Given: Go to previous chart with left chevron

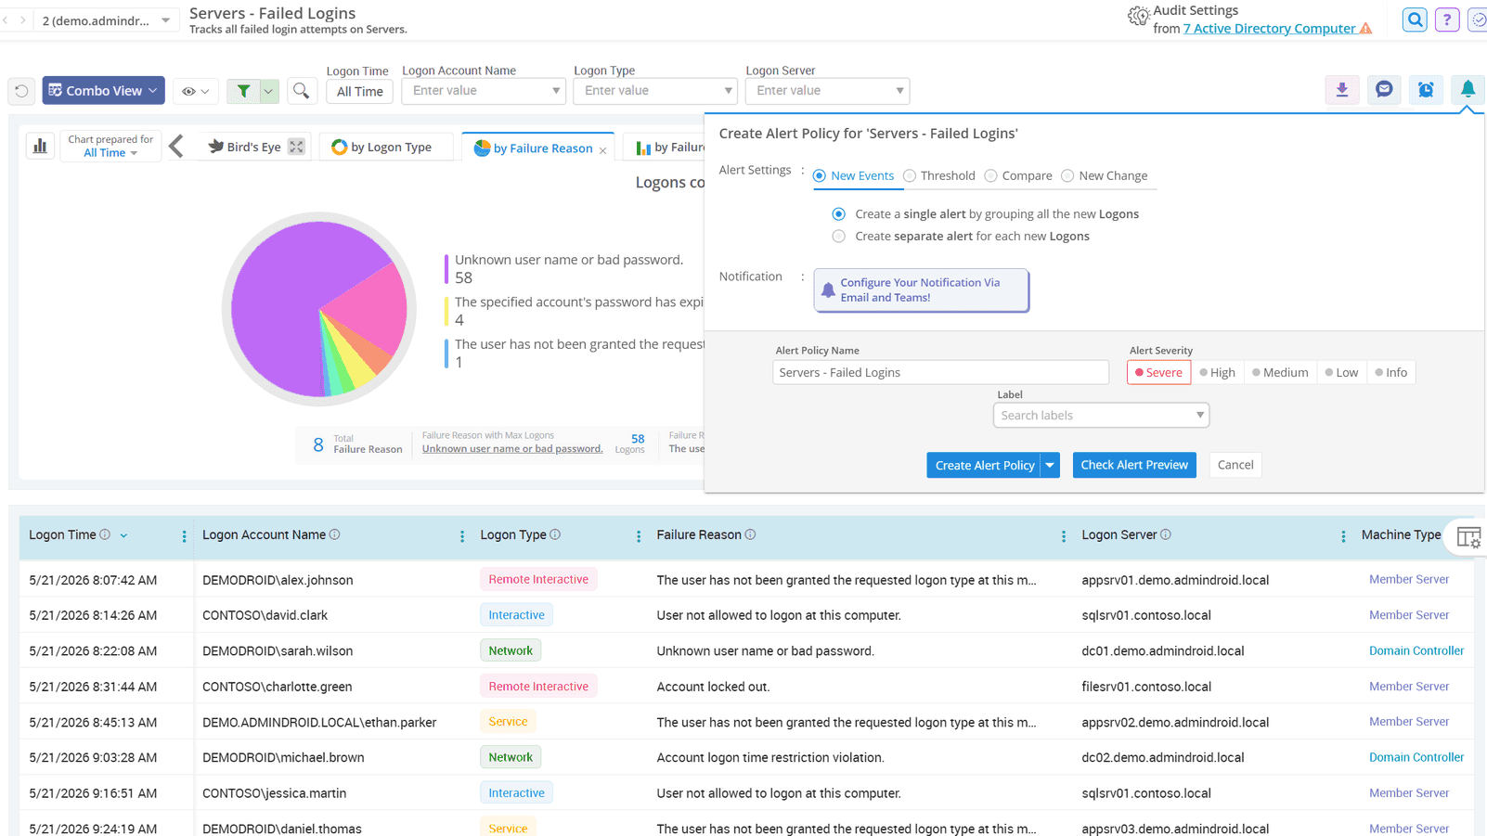Looking at the screenshot, I should tap(176, 146).
